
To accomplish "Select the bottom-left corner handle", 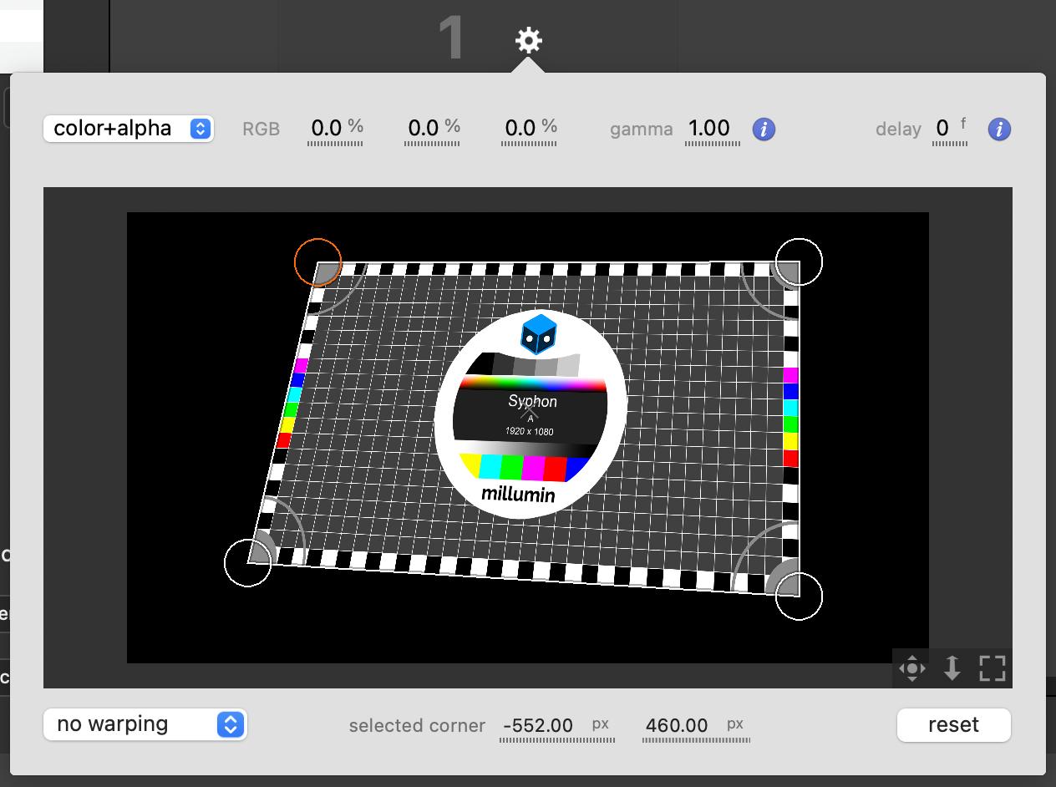I will [248, 563].
